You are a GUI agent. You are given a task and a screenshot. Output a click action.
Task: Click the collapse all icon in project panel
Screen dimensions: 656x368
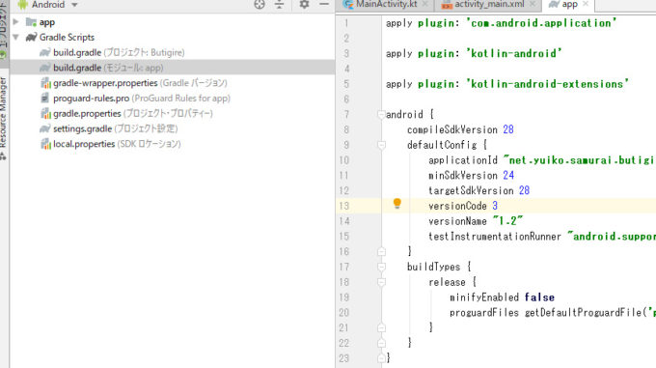(x=279, y=4)
